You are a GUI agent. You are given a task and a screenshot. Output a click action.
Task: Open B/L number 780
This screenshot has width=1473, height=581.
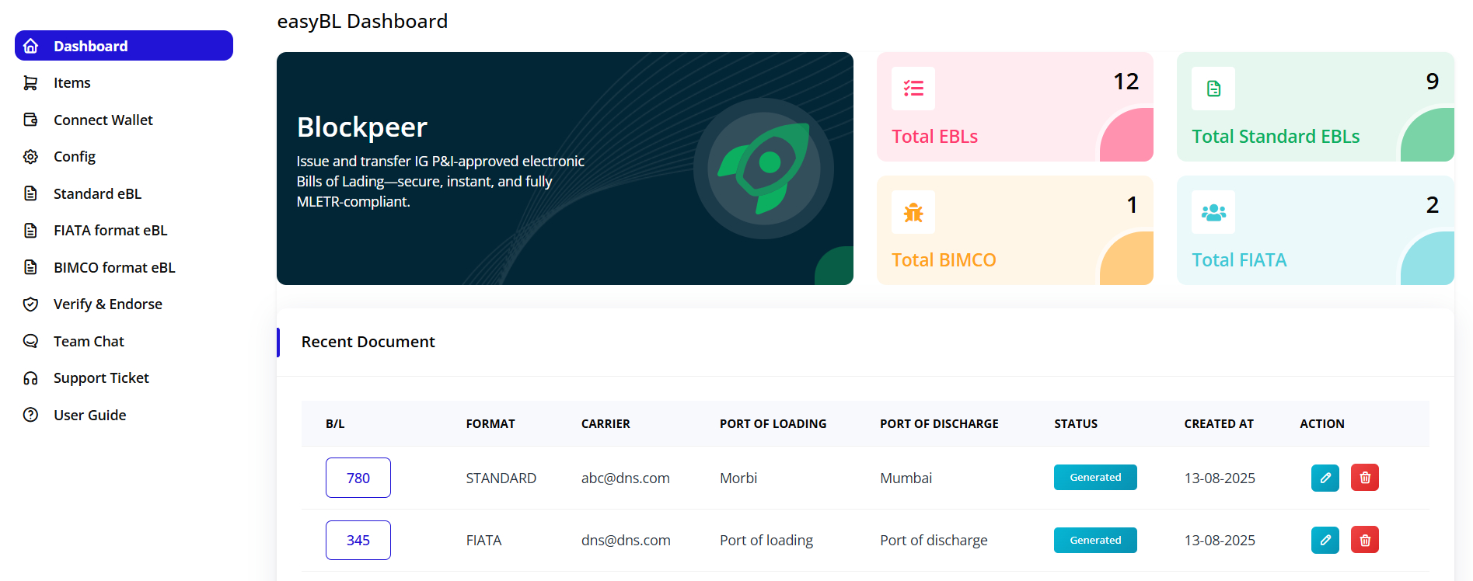tap(358, 478)
